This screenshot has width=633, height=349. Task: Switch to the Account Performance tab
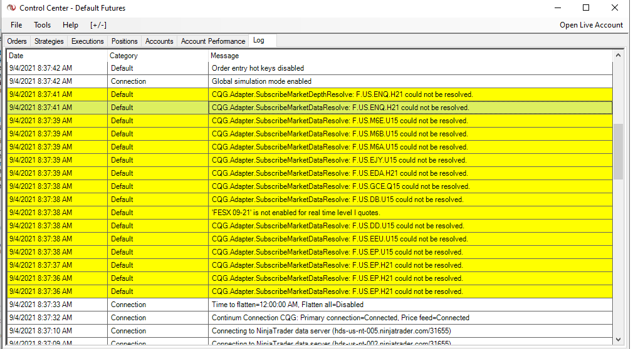click(x=212, y=41)
